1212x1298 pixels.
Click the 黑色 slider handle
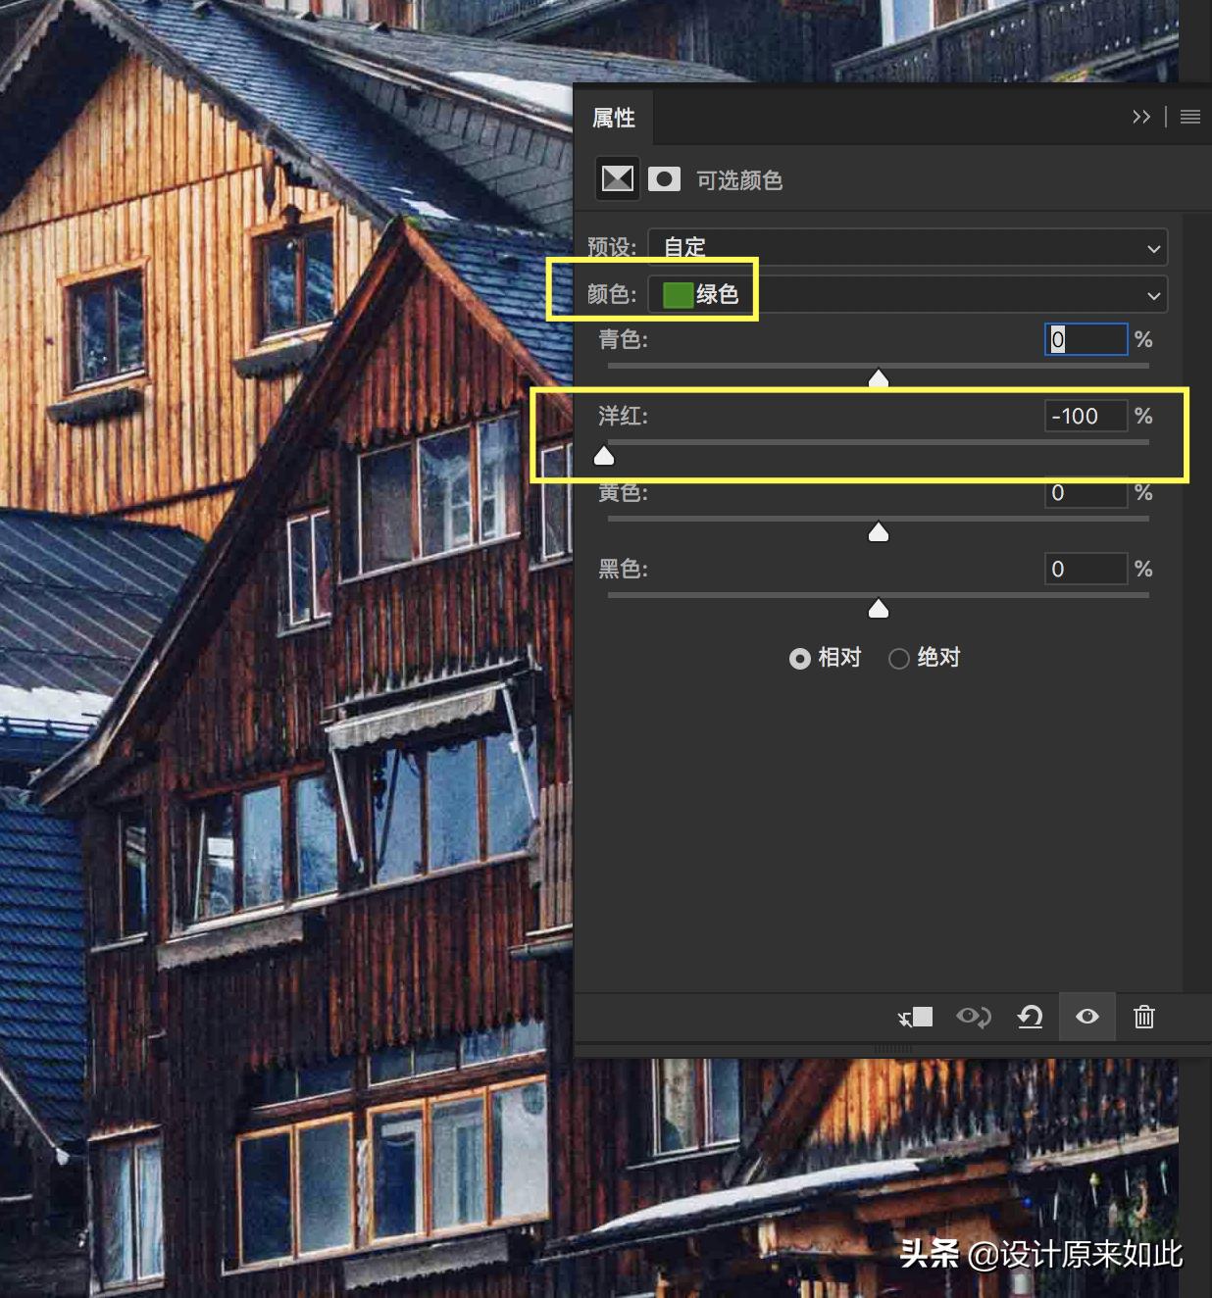[x=879, y=609]
